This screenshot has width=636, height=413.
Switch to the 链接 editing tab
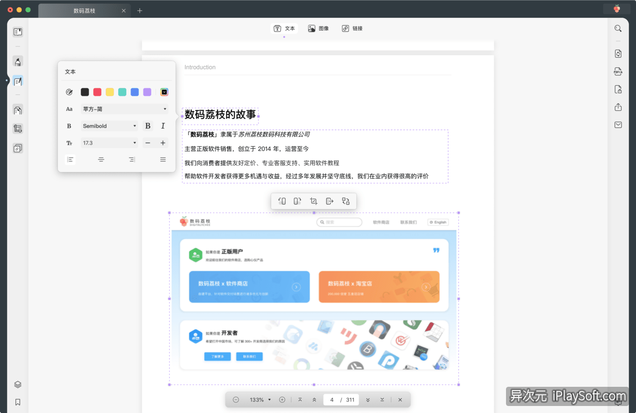tap(352, 28)
